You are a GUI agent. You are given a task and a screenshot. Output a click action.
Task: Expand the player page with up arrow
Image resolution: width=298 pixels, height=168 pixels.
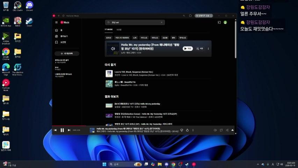pos(233,130)
